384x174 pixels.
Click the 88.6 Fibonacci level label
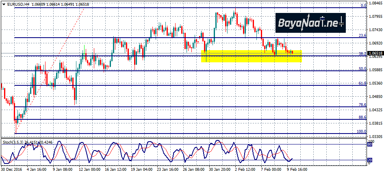pyautogui.click(x=362, y=117)
